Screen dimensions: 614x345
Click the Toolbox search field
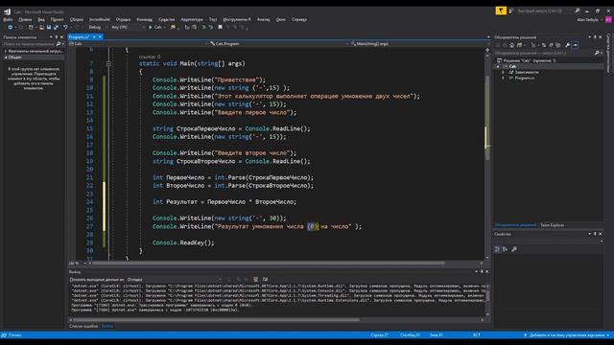tap(29, 44)
